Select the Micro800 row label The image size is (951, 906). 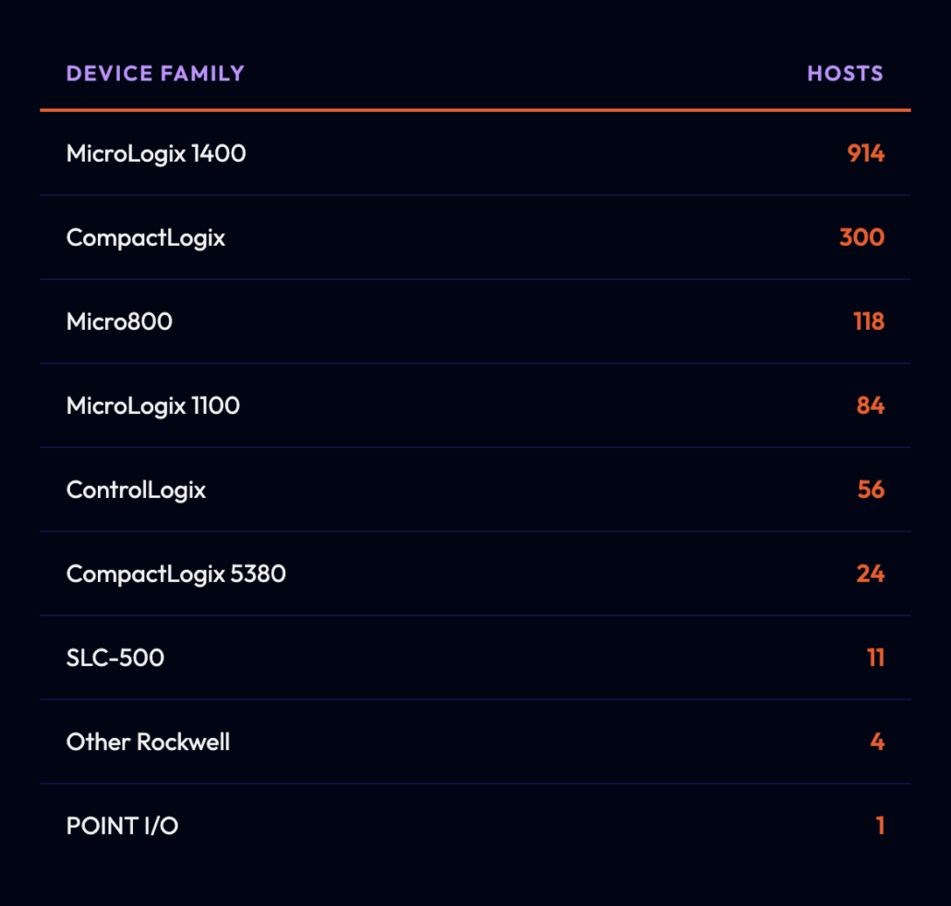(x=119, y=321)
